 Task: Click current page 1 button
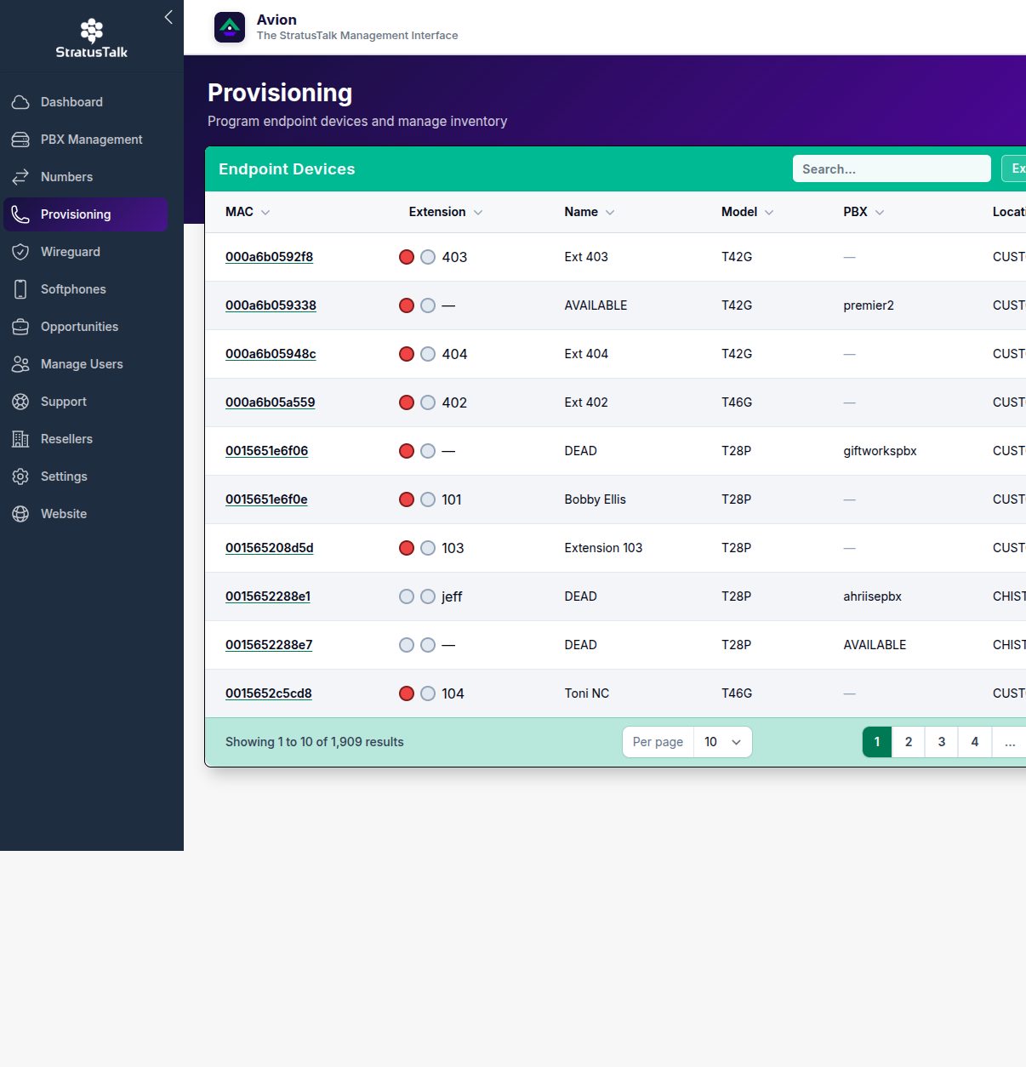pos(877,742)
